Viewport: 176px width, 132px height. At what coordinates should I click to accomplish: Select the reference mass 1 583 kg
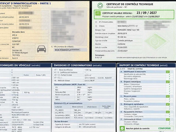88,70
